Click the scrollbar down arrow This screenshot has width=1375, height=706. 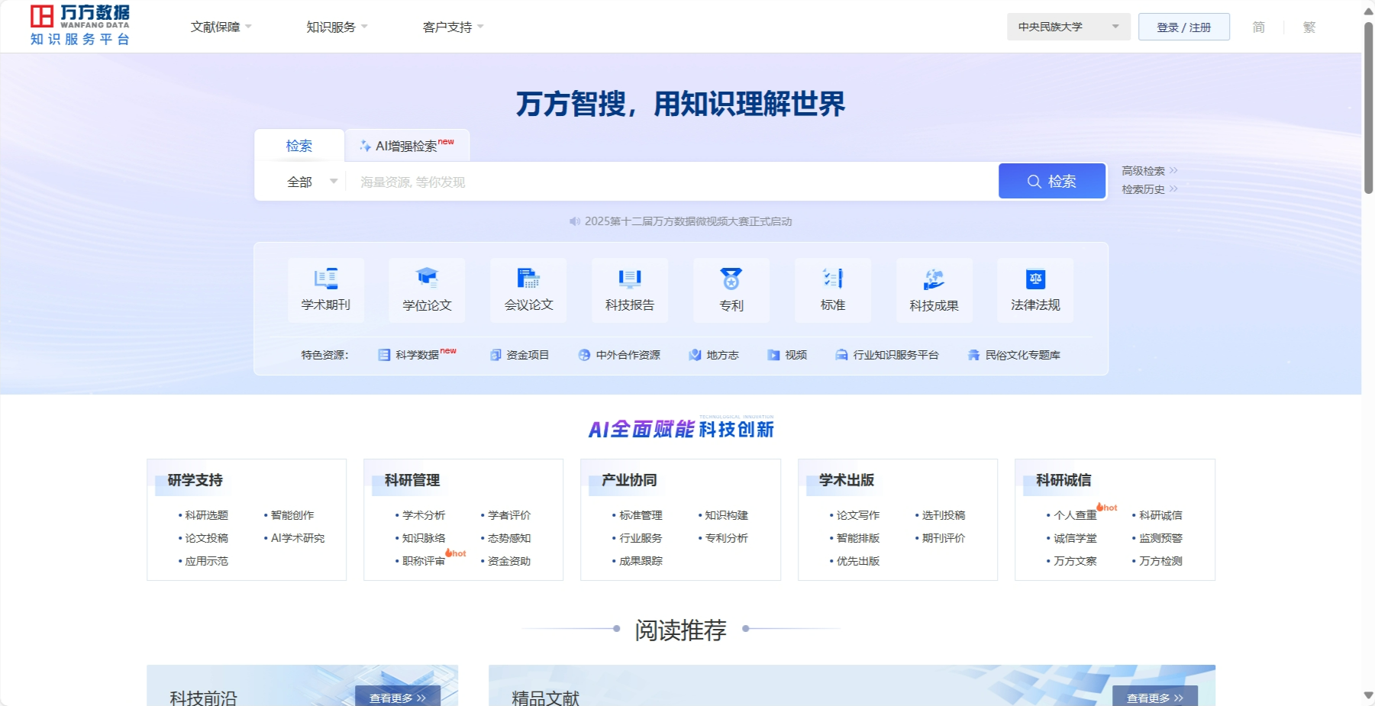(1369, 695)
